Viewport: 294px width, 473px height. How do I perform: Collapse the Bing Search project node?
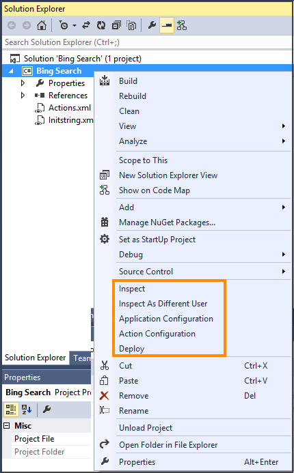pyautogui.click(x=12, y=71)
